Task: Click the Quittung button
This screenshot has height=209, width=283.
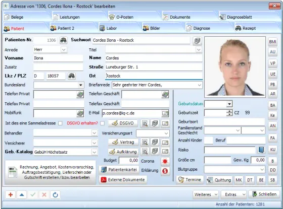Action: click(x=219, y=180)
